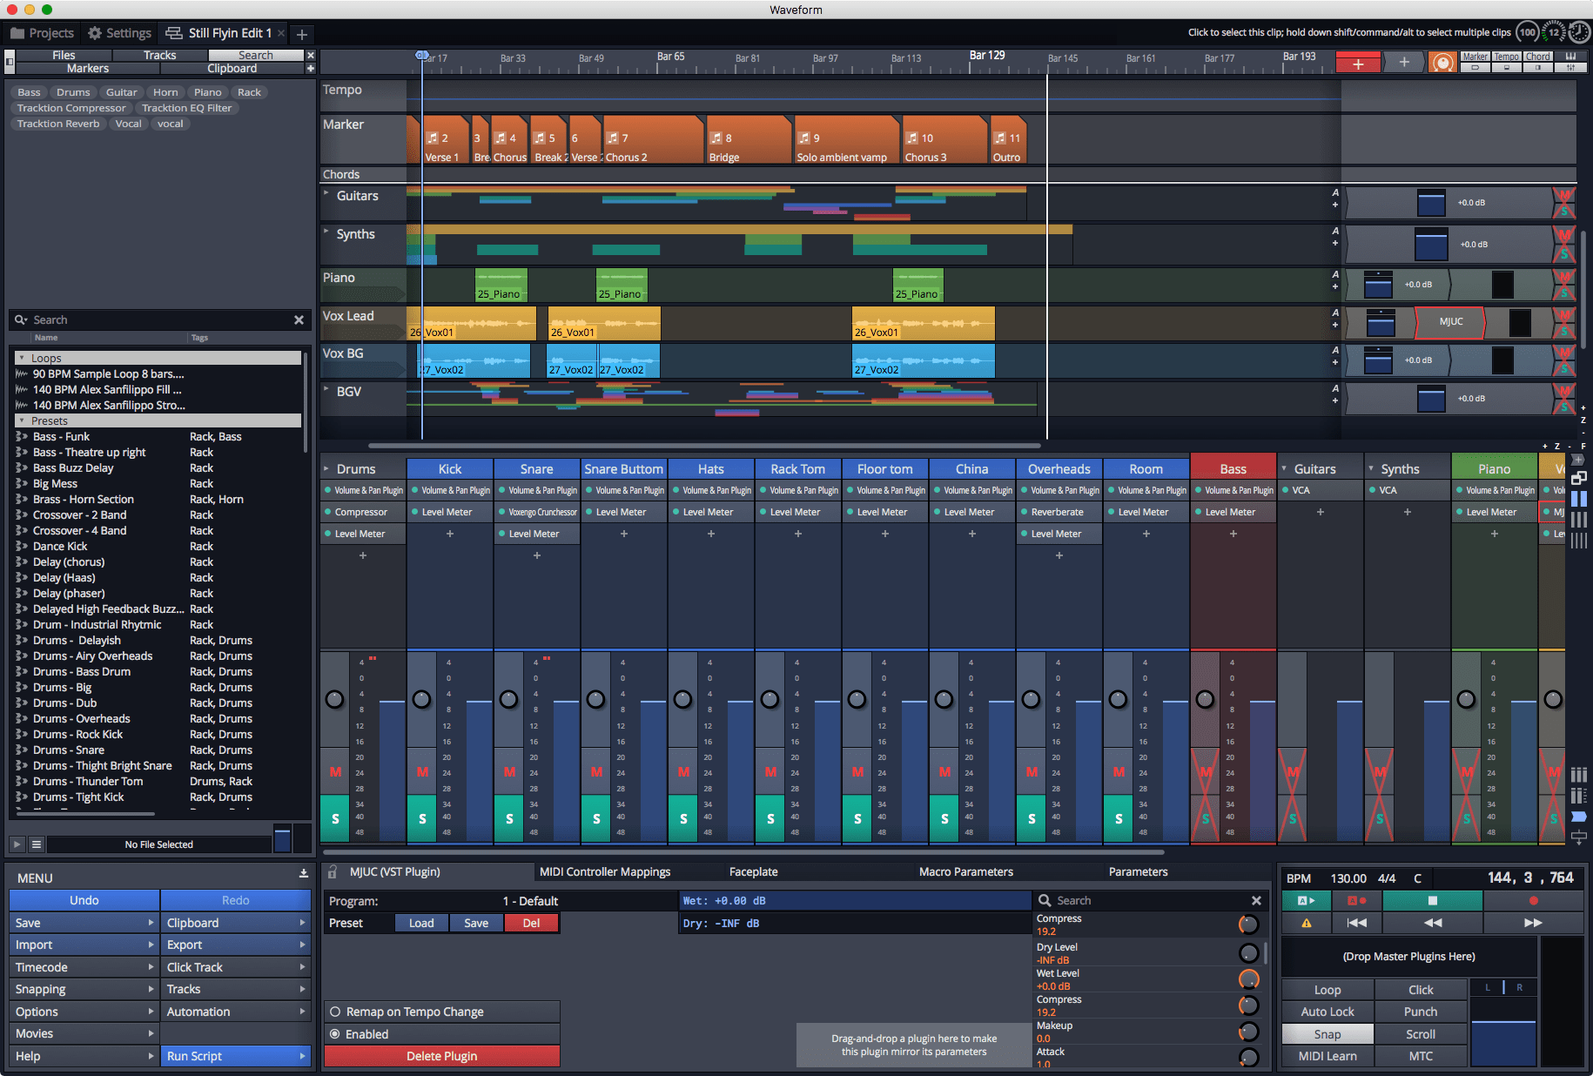Screen dimensions: 1593x1076
Task: Open the Tracks tab in the top-left panel
Action: (159, 54)
